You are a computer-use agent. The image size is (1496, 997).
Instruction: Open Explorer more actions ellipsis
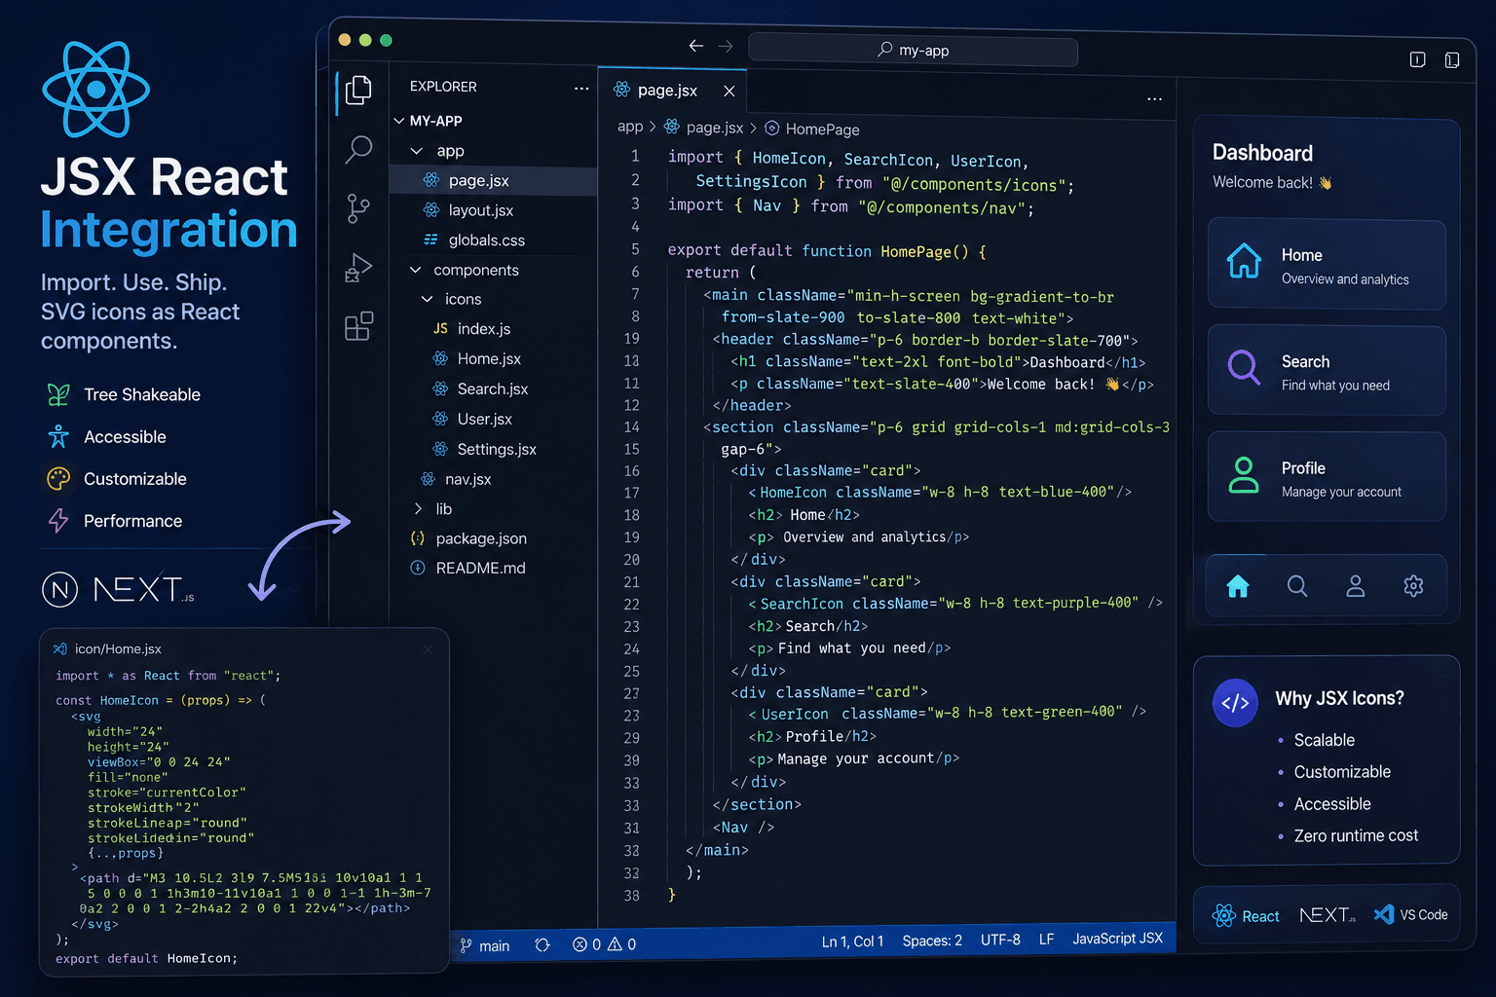(581, 88)
